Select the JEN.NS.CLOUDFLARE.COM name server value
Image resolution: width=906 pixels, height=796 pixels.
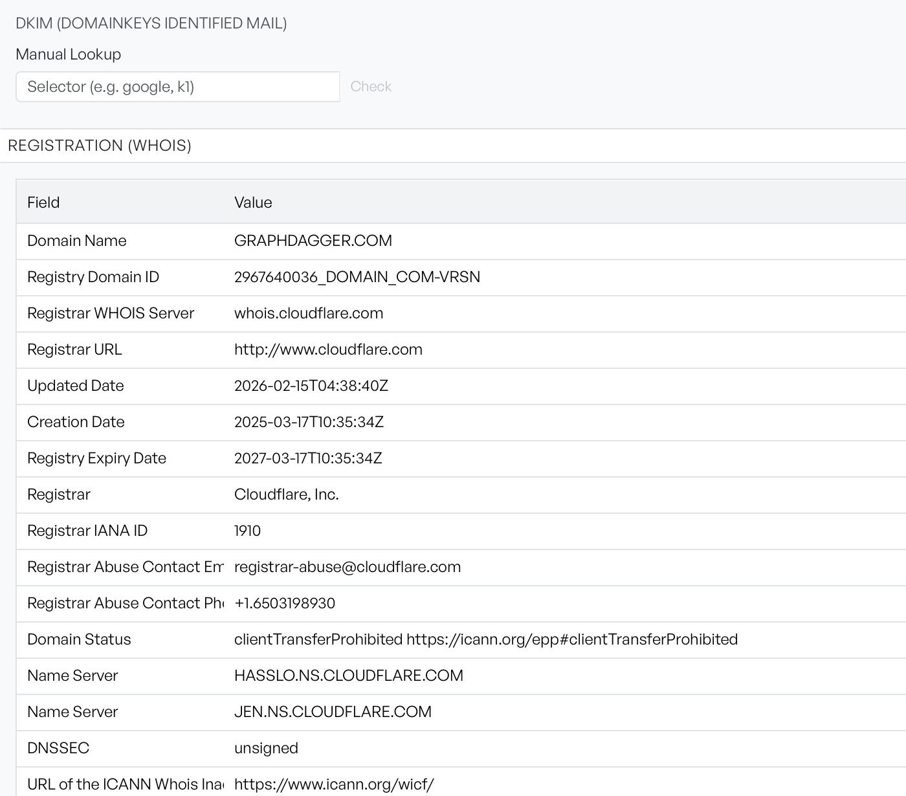(333, 712)
